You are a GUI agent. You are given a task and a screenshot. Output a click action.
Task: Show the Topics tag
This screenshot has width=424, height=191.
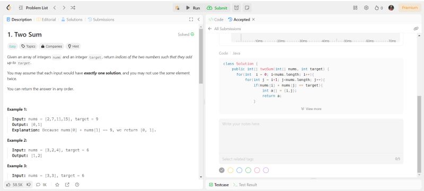click(x=29, y=47)
